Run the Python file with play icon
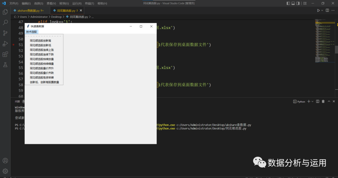This screenshot has width=338, height=178. pyautogui.click(x=318, y=10)
